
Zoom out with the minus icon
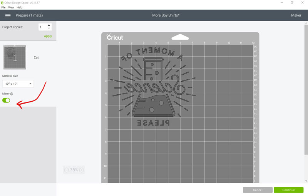coord(66,170)
